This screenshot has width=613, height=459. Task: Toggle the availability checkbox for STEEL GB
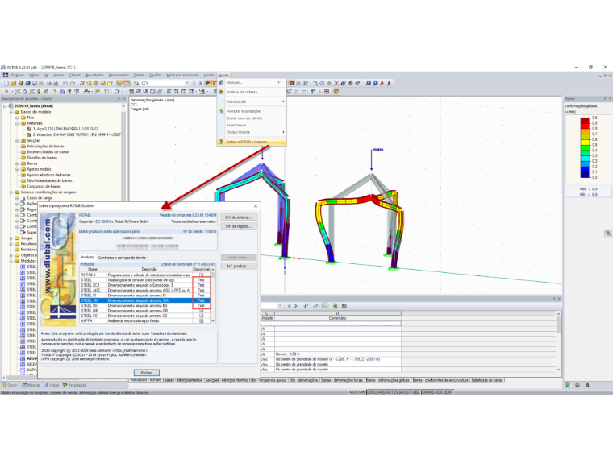point(202,311)
